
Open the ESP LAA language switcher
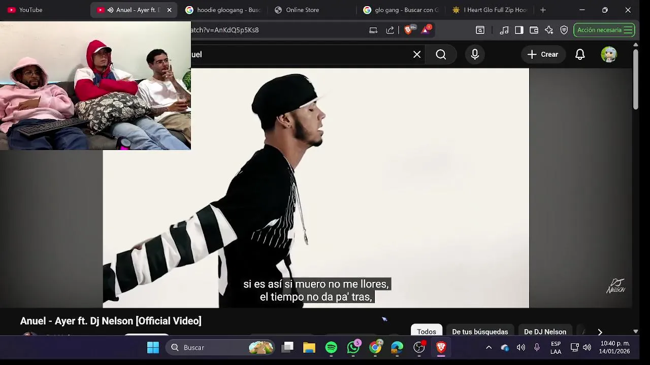(556, 347)
